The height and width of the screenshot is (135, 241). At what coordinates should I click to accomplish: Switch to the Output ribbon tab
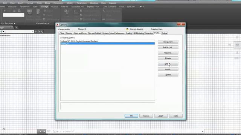54,7
